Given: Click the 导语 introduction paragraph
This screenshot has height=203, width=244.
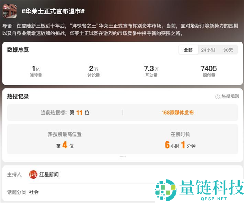Looking at the screenshot, I should pyautogui.click(x=120, y=29).
